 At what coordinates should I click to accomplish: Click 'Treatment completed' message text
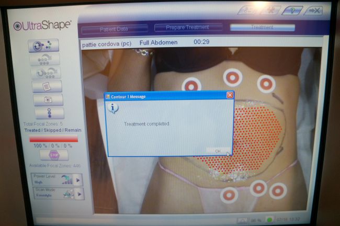click(146, 124)
